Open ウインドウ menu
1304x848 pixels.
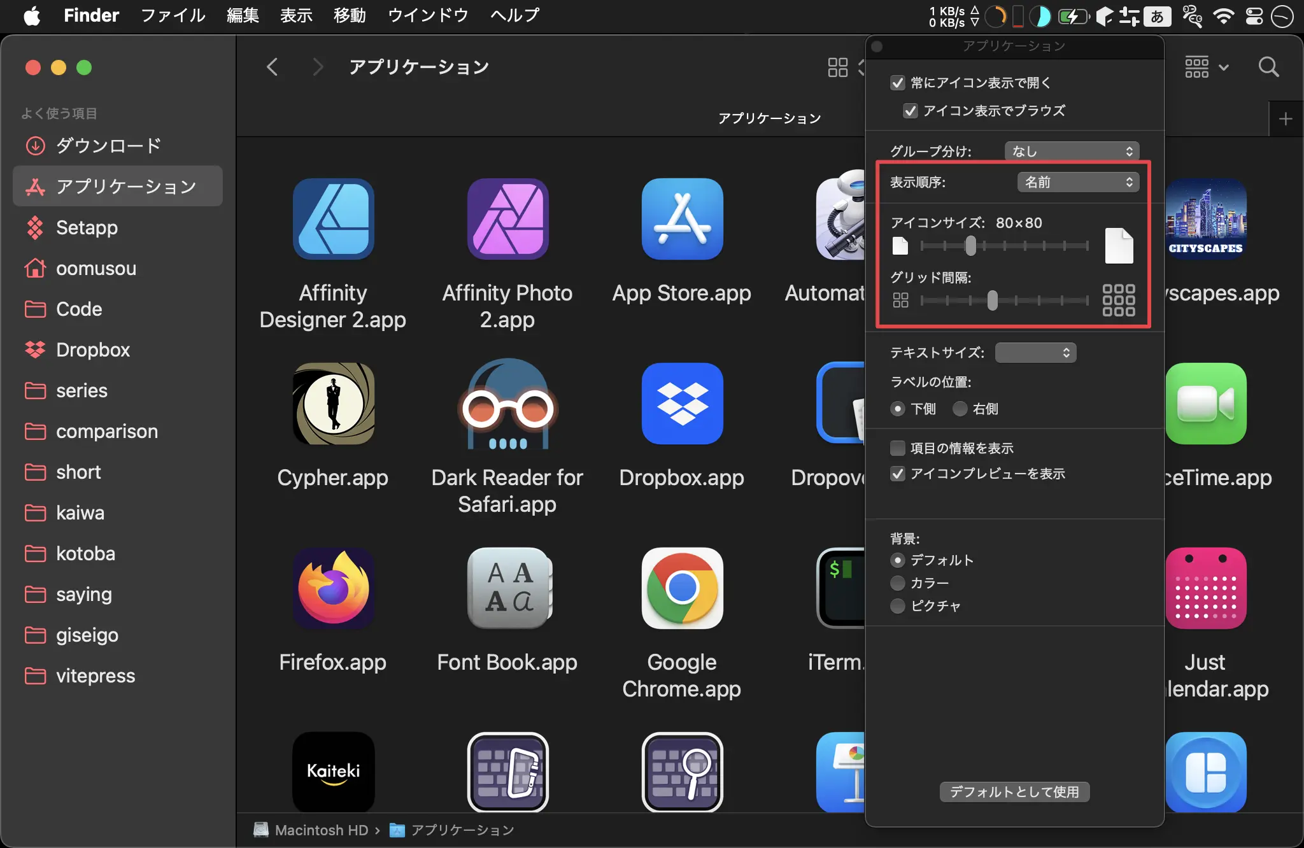click(428, 16)
